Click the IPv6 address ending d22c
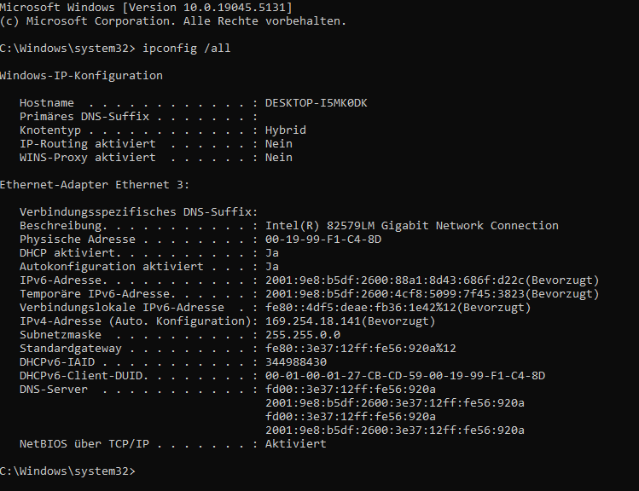Image resolution: width=639 pixels, height=491 pixels. 395,280
